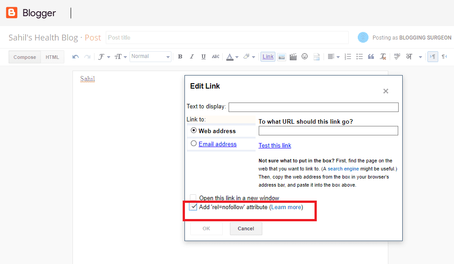Click the word Sahil in the editor

click(x=87, y=79)
